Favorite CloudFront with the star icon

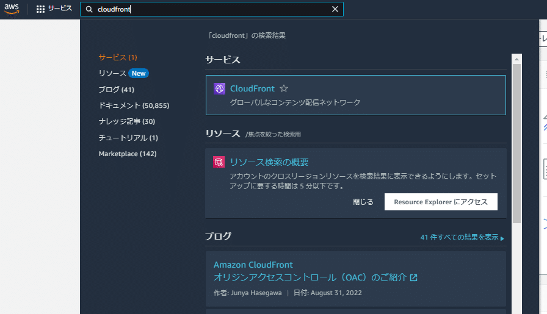coord(284,88)
